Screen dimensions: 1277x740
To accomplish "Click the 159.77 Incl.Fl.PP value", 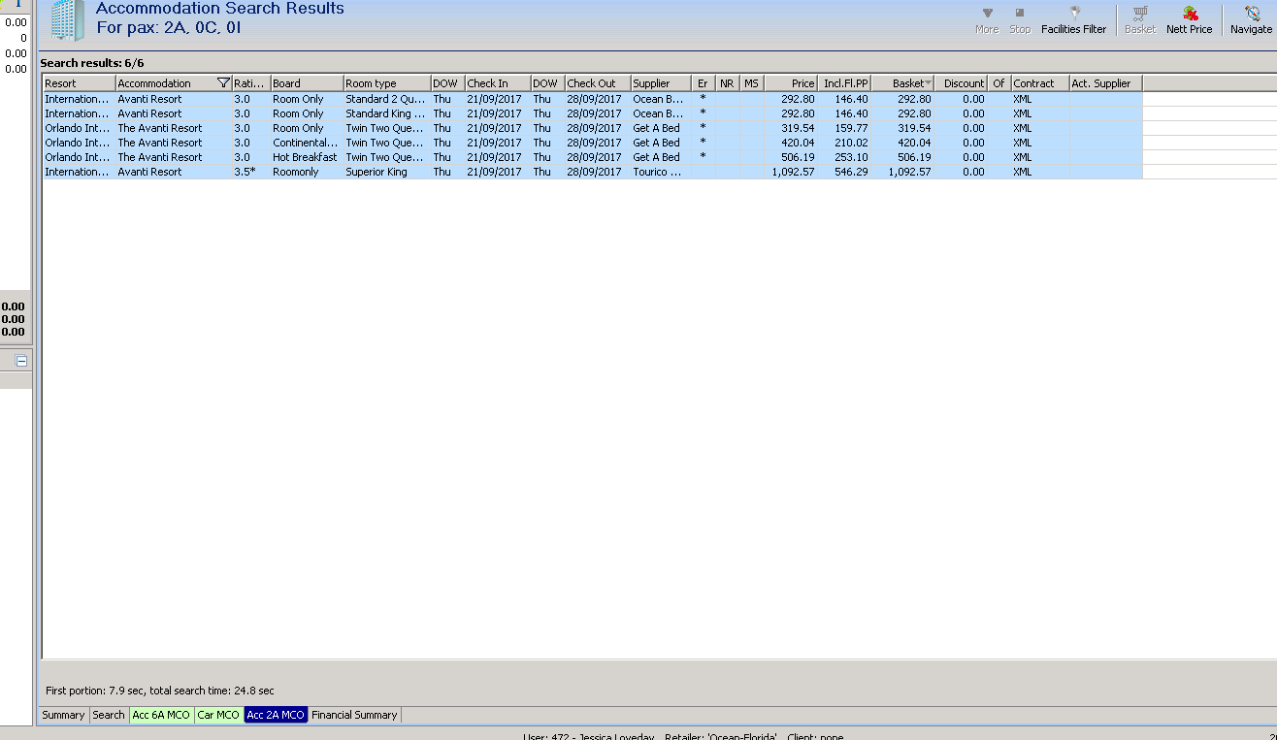I will (845, 128).
